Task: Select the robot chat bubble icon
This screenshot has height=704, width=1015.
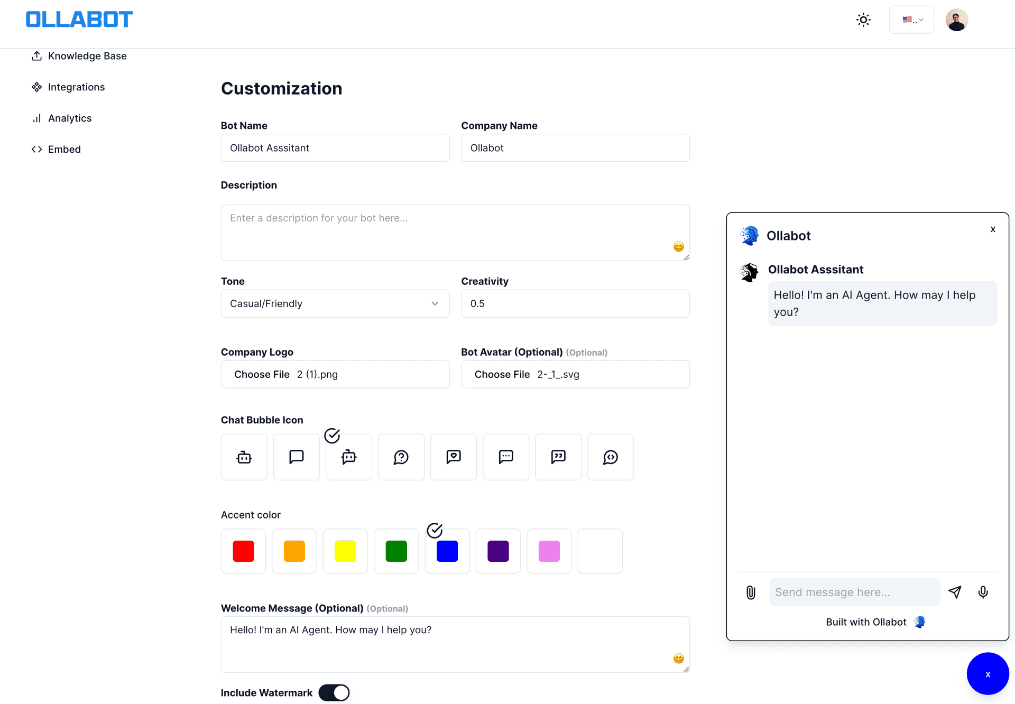Action: 244,457
